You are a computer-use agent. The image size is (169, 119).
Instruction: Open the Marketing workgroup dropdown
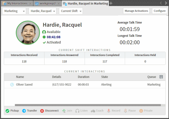14,11
